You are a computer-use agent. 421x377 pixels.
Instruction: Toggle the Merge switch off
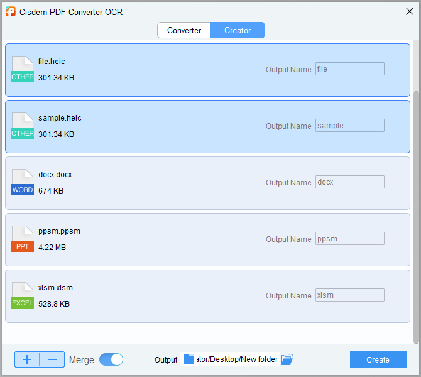point(111,359)
